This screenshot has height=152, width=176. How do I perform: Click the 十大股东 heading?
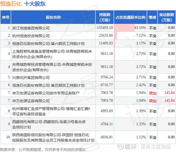(35, 4)
